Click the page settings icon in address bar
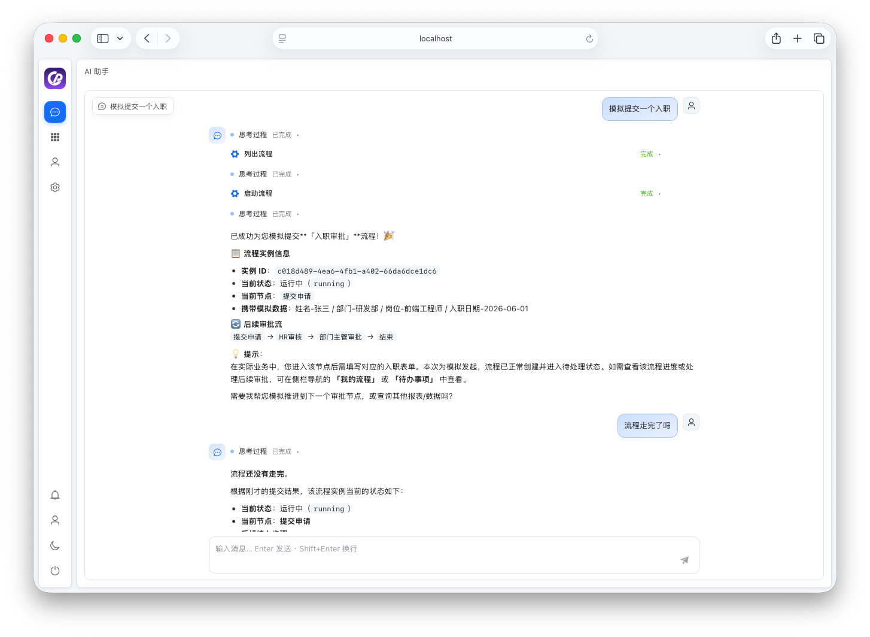This screenshot has width=870, height=637. [282, 38]
